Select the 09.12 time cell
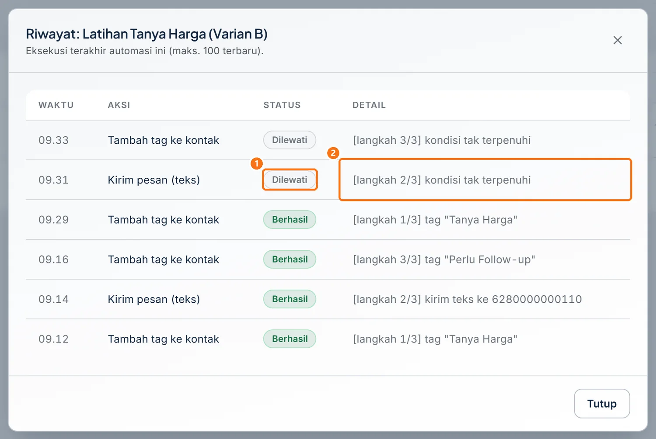Screen dimensions: 656x439 53,339
